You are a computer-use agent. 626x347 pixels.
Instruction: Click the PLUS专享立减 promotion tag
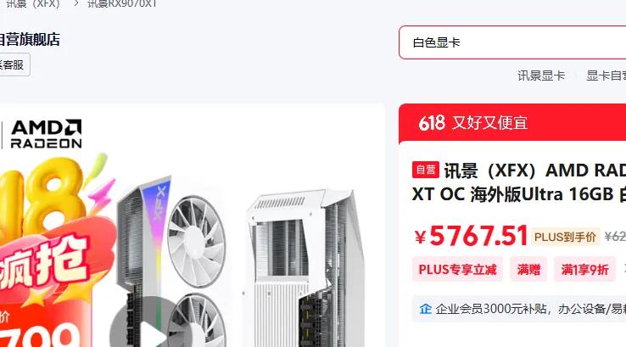click(457, 270)
